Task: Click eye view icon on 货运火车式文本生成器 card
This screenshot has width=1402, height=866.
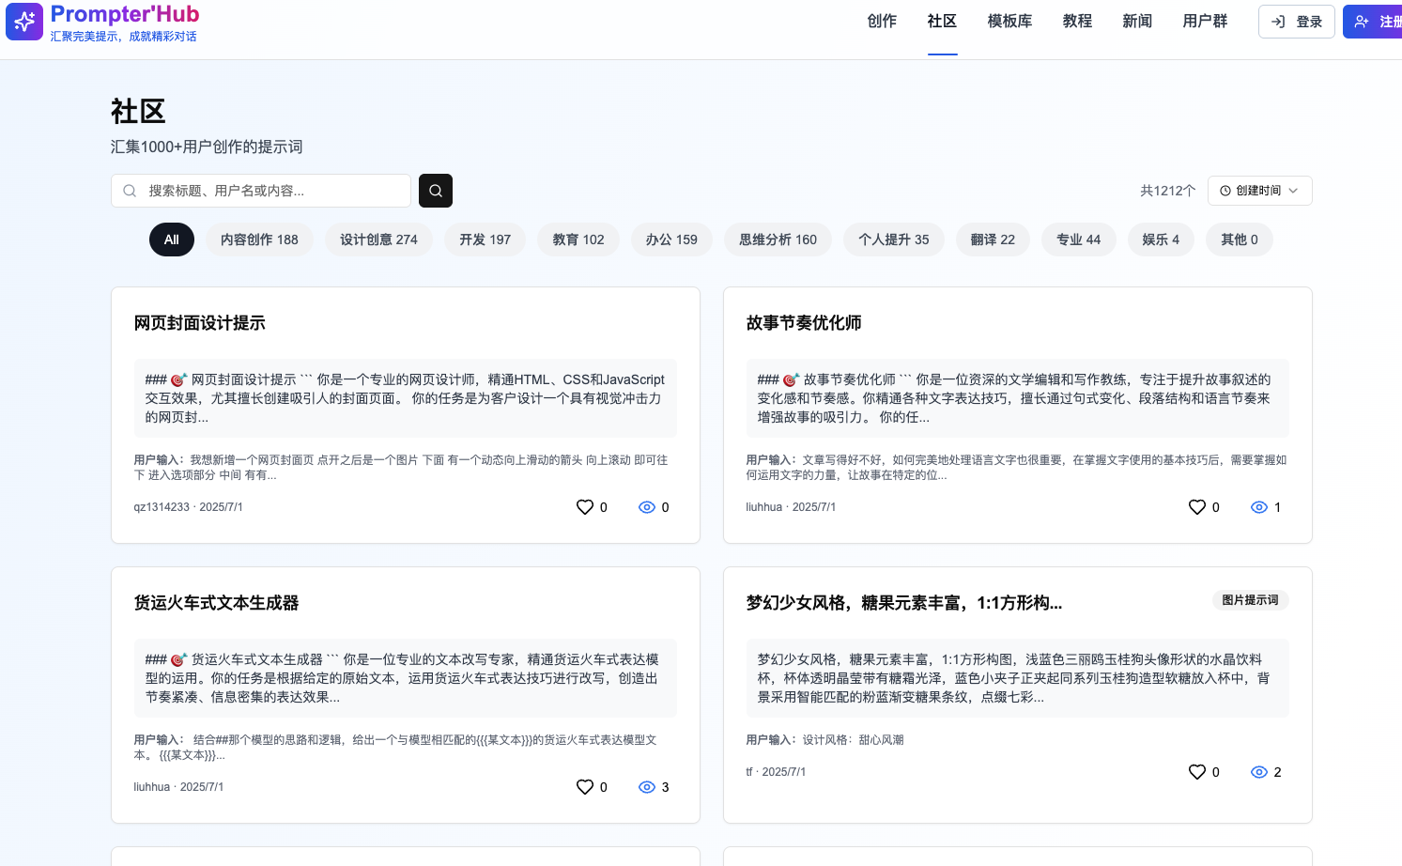Action: pos(647,787)
